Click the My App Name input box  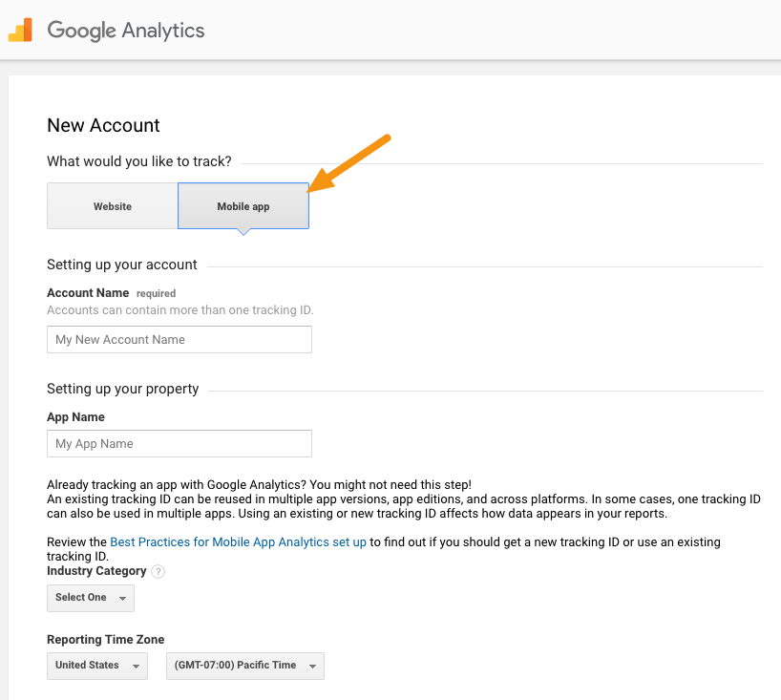[179, 443]
